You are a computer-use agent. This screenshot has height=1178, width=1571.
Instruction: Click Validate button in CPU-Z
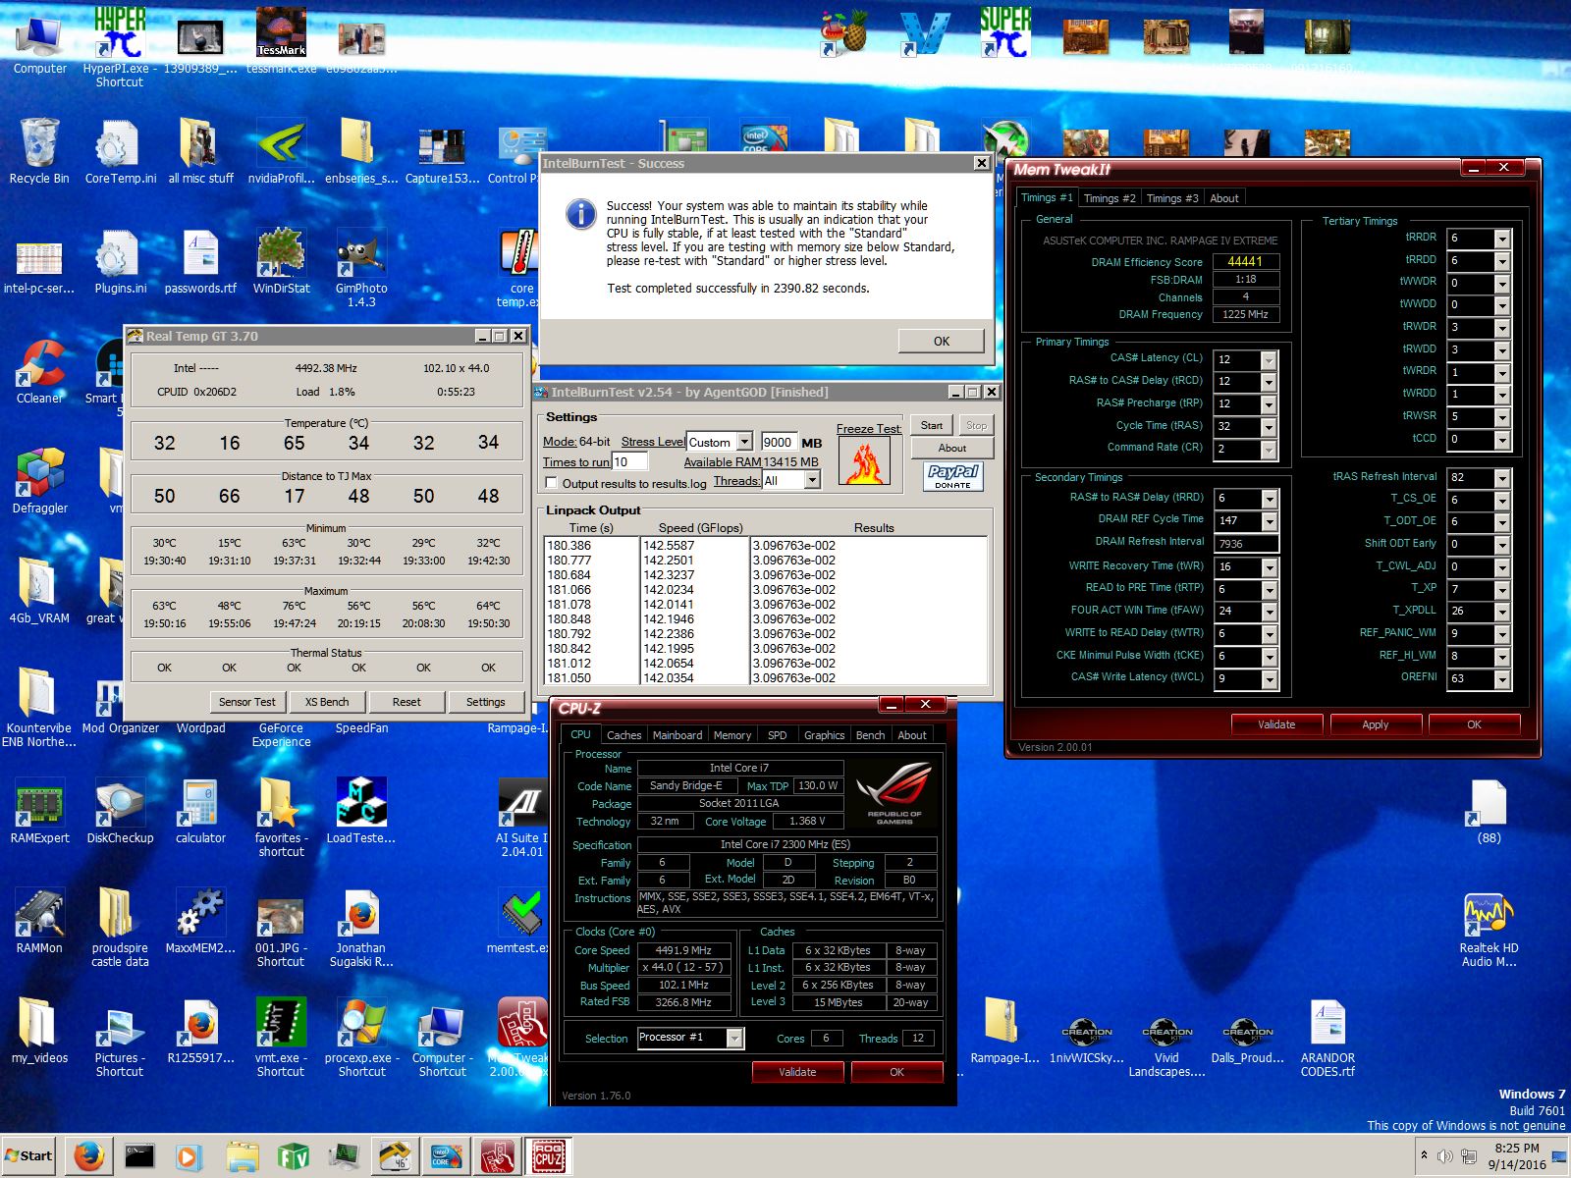pos(797,1072)
